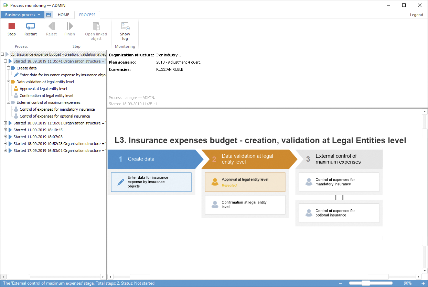
Task: Switch to the HOME tab
Action: [63, 15]
